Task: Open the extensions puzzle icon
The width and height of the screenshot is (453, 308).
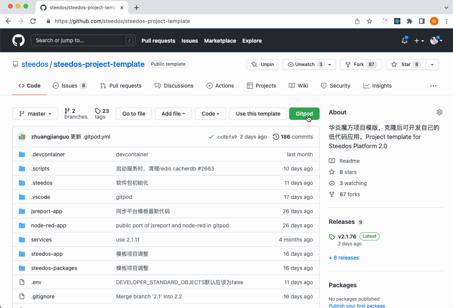Action: 410,21
